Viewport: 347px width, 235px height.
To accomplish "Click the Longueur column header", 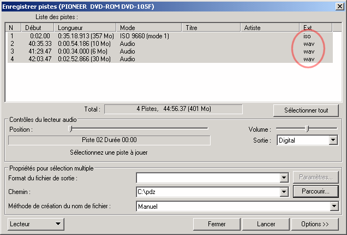I will [85, 27].
